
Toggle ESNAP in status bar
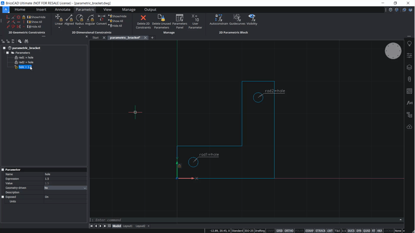click(x=309, y=230)
